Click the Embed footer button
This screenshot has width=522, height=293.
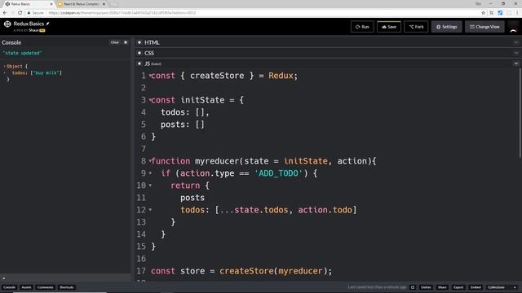(x=476, y=287)
